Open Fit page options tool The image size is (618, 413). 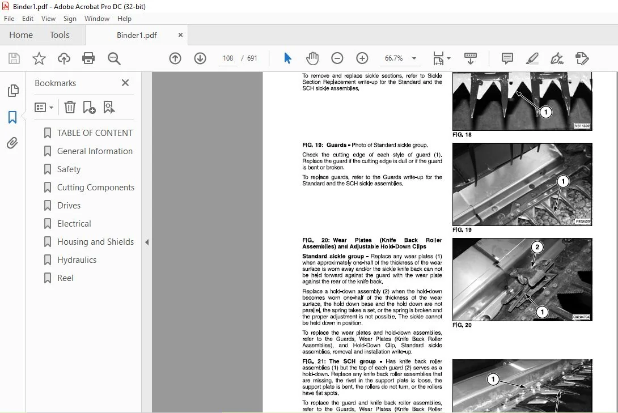[442, 58]
